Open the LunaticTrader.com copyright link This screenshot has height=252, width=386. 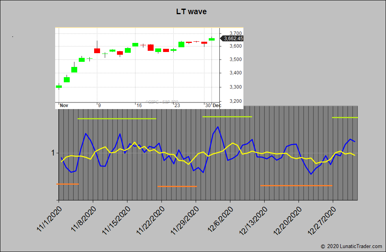pyautogui.click(x=352, y=246)
